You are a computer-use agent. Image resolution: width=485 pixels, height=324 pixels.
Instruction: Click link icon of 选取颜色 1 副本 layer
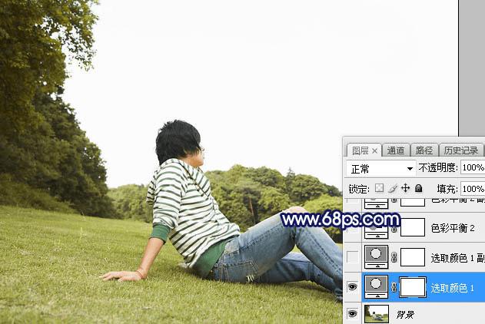pos(394,257)
